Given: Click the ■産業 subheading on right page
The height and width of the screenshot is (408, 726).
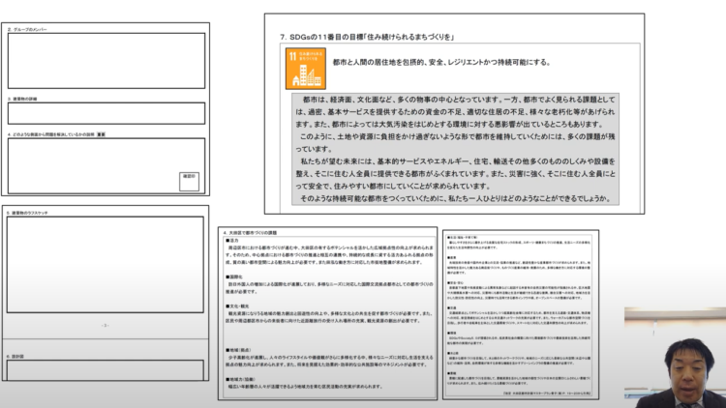Looking at the screenshot, I should (451, 258).
